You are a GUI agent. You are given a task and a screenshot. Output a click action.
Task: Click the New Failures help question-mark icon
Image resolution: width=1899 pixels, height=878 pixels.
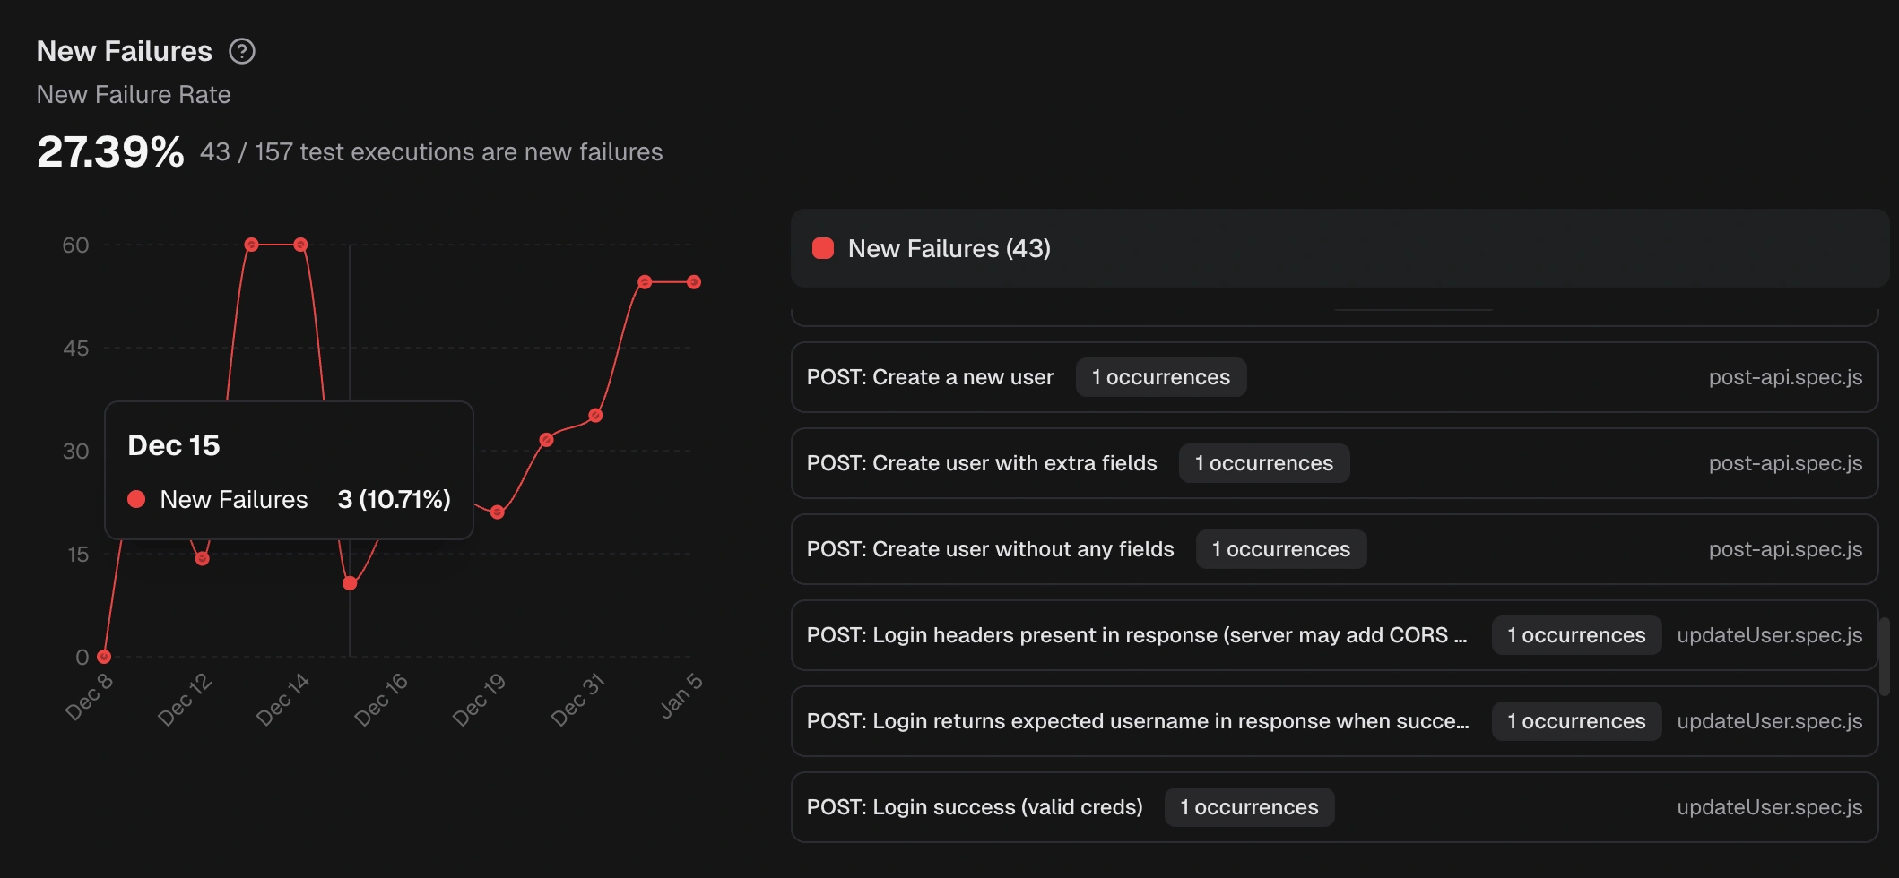[242, 51]
